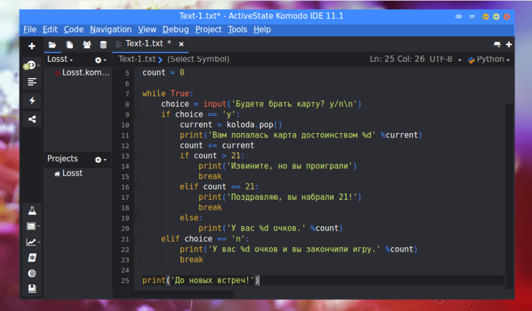Open the lightning bolt sidebar tool

32,101
